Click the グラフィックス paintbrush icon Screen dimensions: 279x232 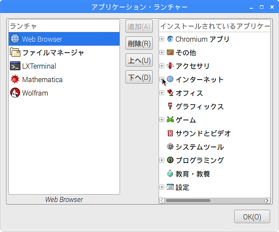click(170, 106)
